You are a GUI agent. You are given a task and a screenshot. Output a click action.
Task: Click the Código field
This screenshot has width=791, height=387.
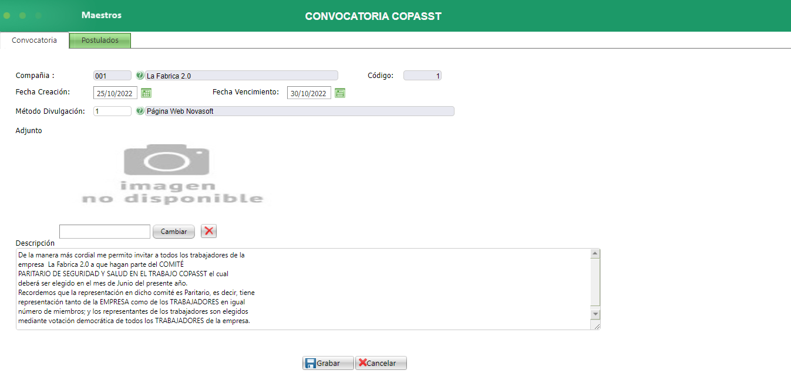click(422, 76)
